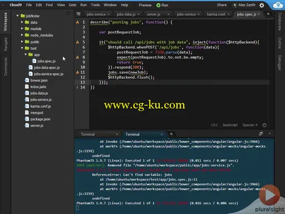Open JavaScript language mode dropdown
The height and width of the screenshot is (214, 285).
[x=230, y=125]
